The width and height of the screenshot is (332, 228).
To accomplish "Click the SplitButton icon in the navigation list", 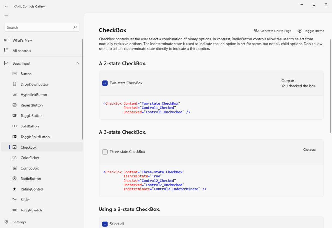I will pyautogui.click(x=15, y=126).
